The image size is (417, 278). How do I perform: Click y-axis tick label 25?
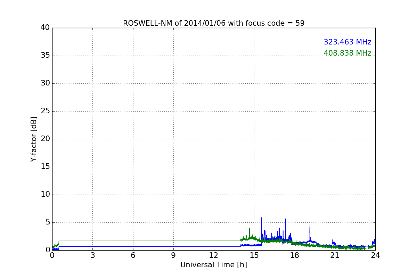(x=45, y=111)
